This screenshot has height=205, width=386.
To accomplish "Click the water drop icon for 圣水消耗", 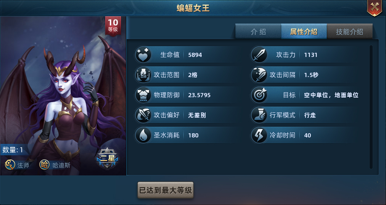I will 143,135.
